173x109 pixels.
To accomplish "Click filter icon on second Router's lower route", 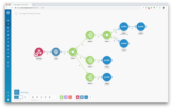I will coord(114,41).
